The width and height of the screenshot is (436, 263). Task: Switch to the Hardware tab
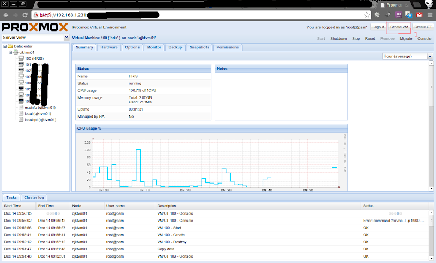[109, 47]
